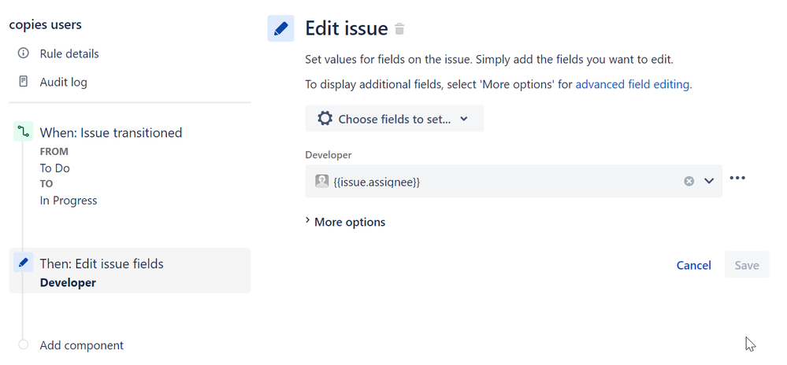This screenshot has height=365, width=787.
Task: Click the gear icon in Choose fields to set
Action: click(x=325, y=119)
